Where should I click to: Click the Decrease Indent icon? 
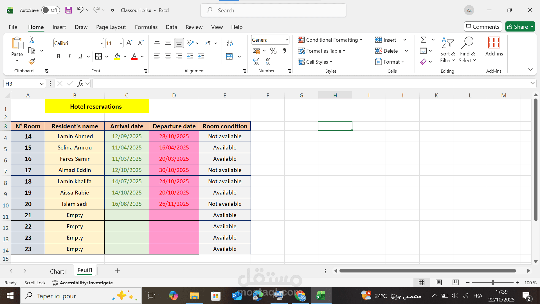click(x=190, y=56)
